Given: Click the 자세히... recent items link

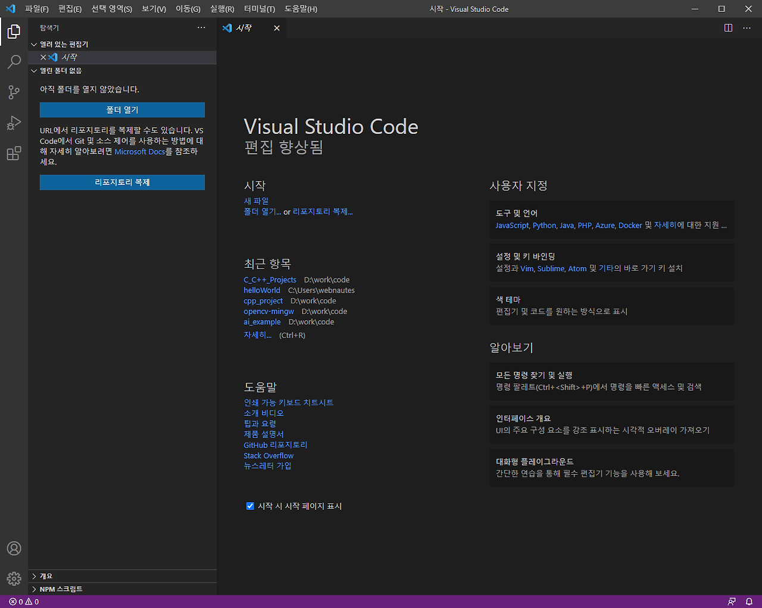Looking at the screenshot, I should 258,336.
